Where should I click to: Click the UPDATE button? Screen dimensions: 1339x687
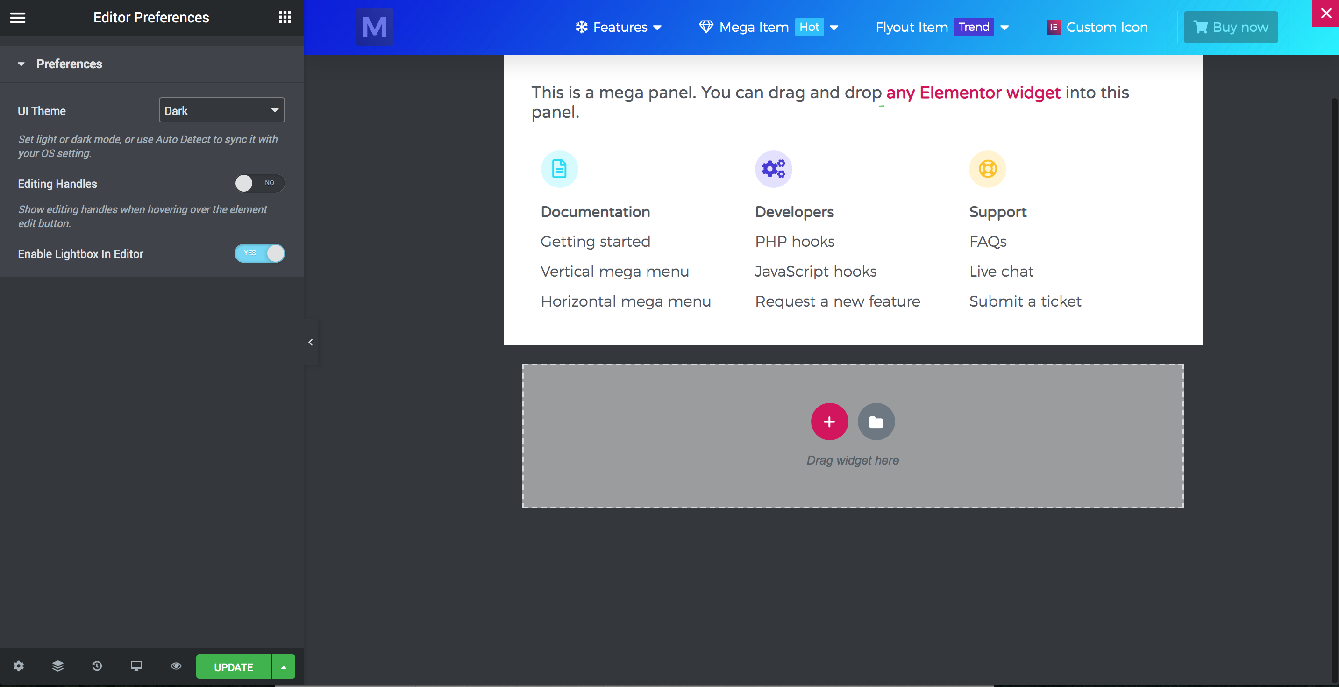tap(232, 666)
